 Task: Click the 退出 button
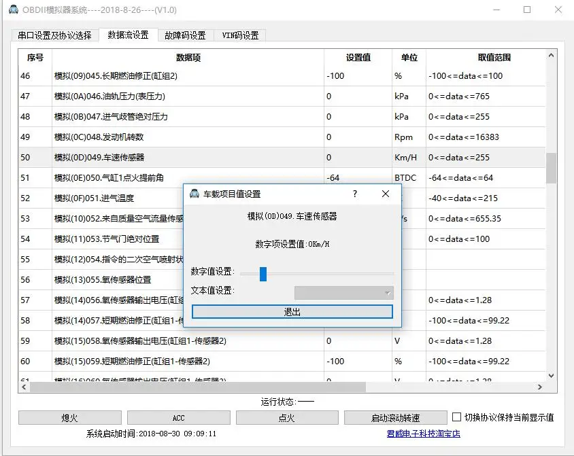(x=292, y=312)
